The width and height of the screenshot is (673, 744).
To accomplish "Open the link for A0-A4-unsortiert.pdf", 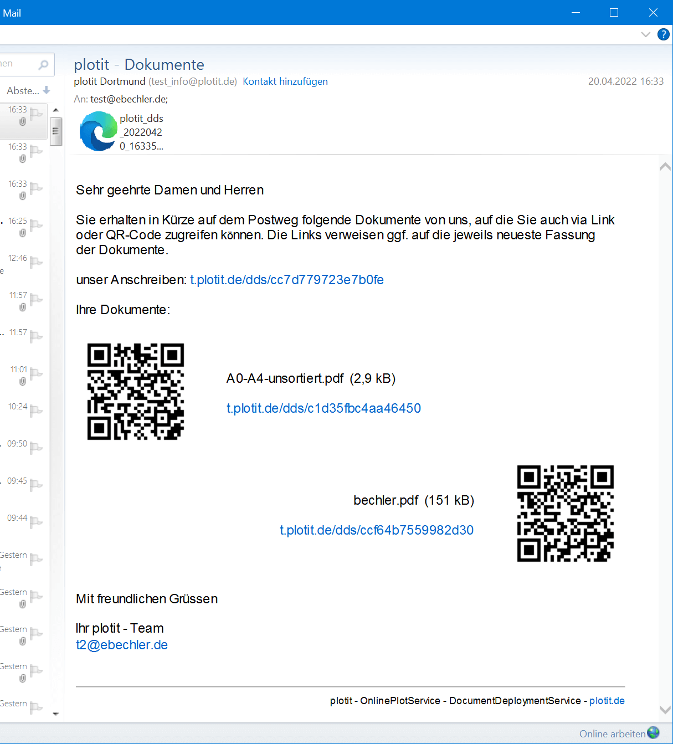I will pos(323,408).
